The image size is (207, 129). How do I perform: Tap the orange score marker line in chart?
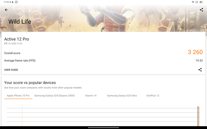(22, 115)
